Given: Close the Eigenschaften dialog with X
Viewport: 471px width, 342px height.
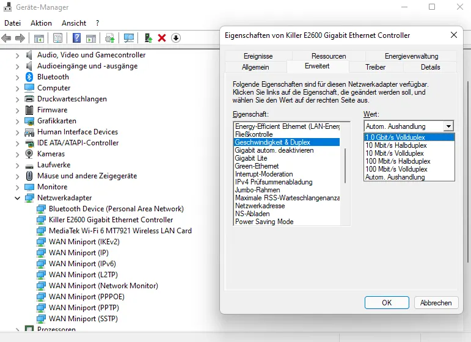Looking at the screenshot, I should (x=454, y=35).
